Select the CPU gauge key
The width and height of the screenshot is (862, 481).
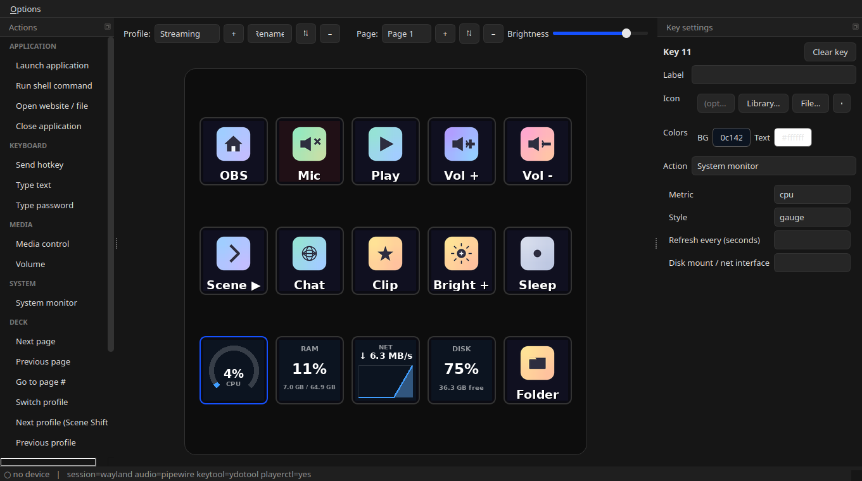click(234, 370)
